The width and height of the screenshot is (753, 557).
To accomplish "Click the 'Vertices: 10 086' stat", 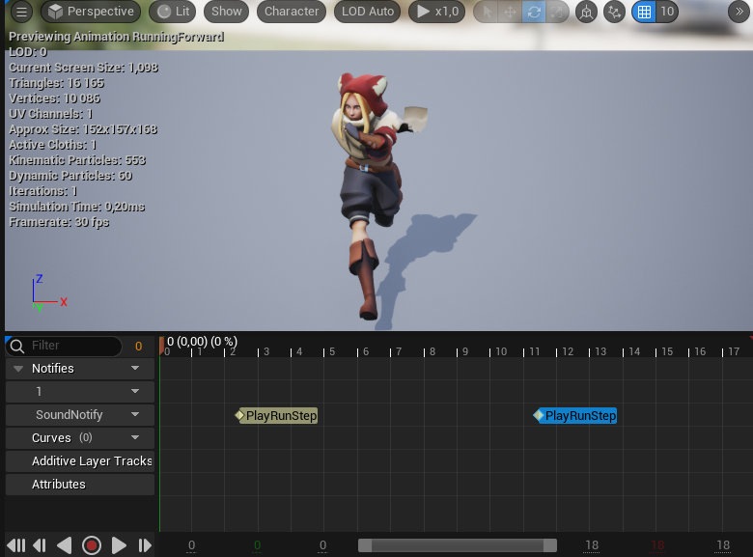I will click(55, 98).
